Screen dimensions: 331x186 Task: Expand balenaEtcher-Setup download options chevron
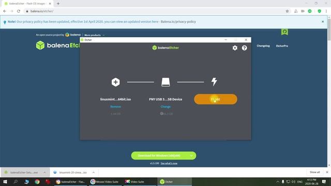pos(44,172)
